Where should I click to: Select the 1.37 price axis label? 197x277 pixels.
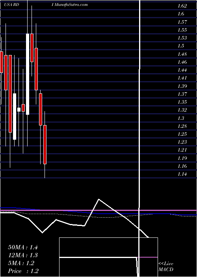pyautogui.click(x=182, y=94)
